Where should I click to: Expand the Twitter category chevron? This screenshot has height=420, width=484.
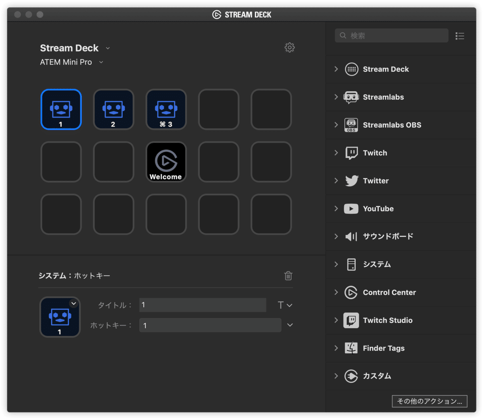[x=336, y=181]
